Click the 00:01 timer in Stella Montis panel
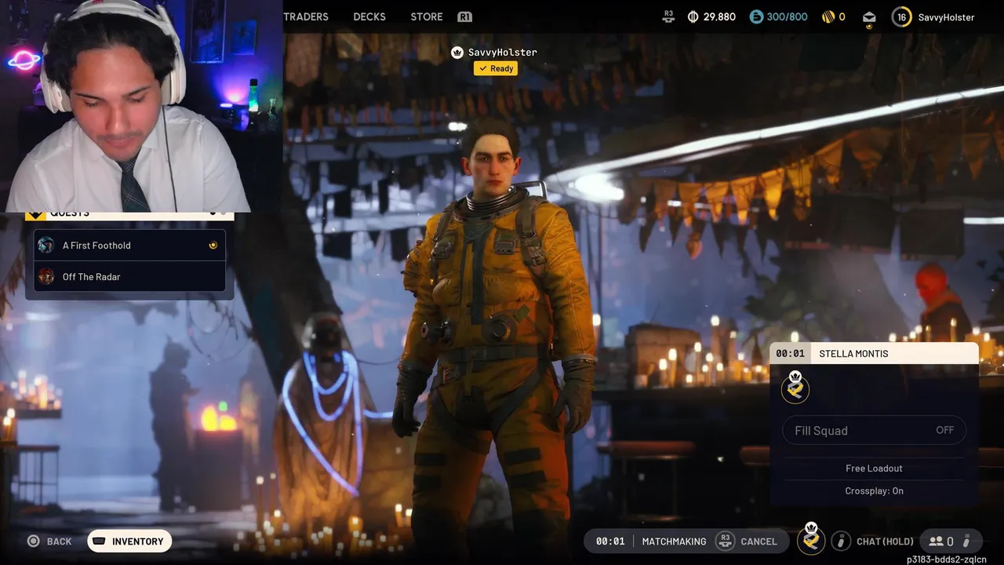The image size is (1004, 565). (x=790, y=353)
